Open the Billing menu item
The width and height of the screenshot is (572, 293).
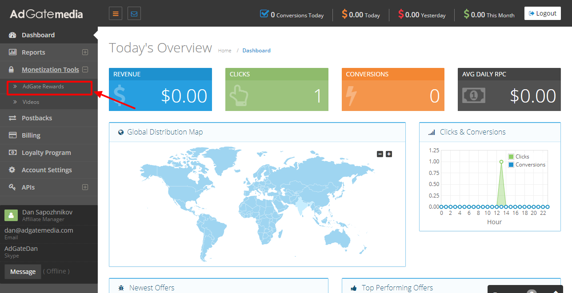49,135
